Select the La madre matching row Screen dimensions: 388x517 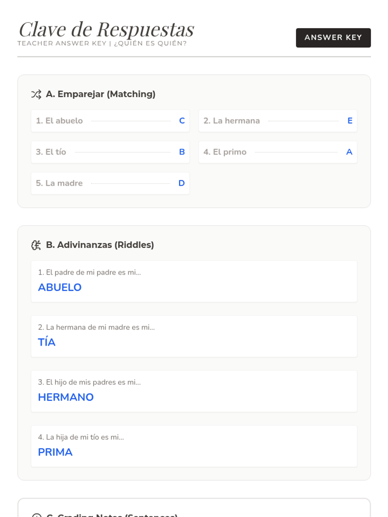click(110, 183)
